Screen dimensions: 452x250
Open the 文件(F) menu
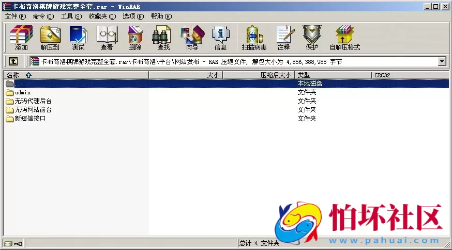click(16, 16)
